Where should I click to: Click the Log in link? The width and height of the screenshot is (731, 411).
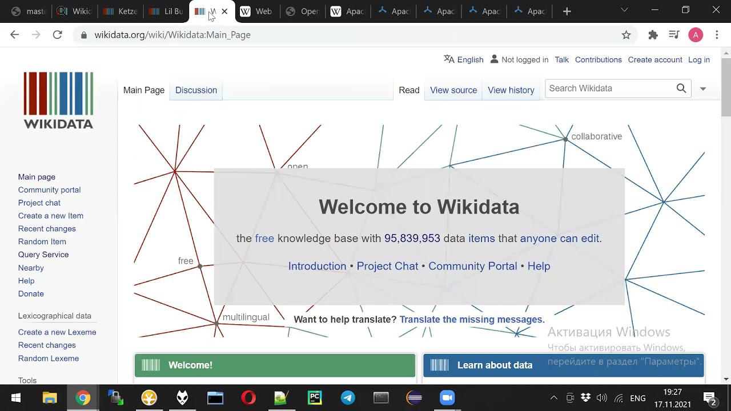pyautogui.click(x=699, y=59)
